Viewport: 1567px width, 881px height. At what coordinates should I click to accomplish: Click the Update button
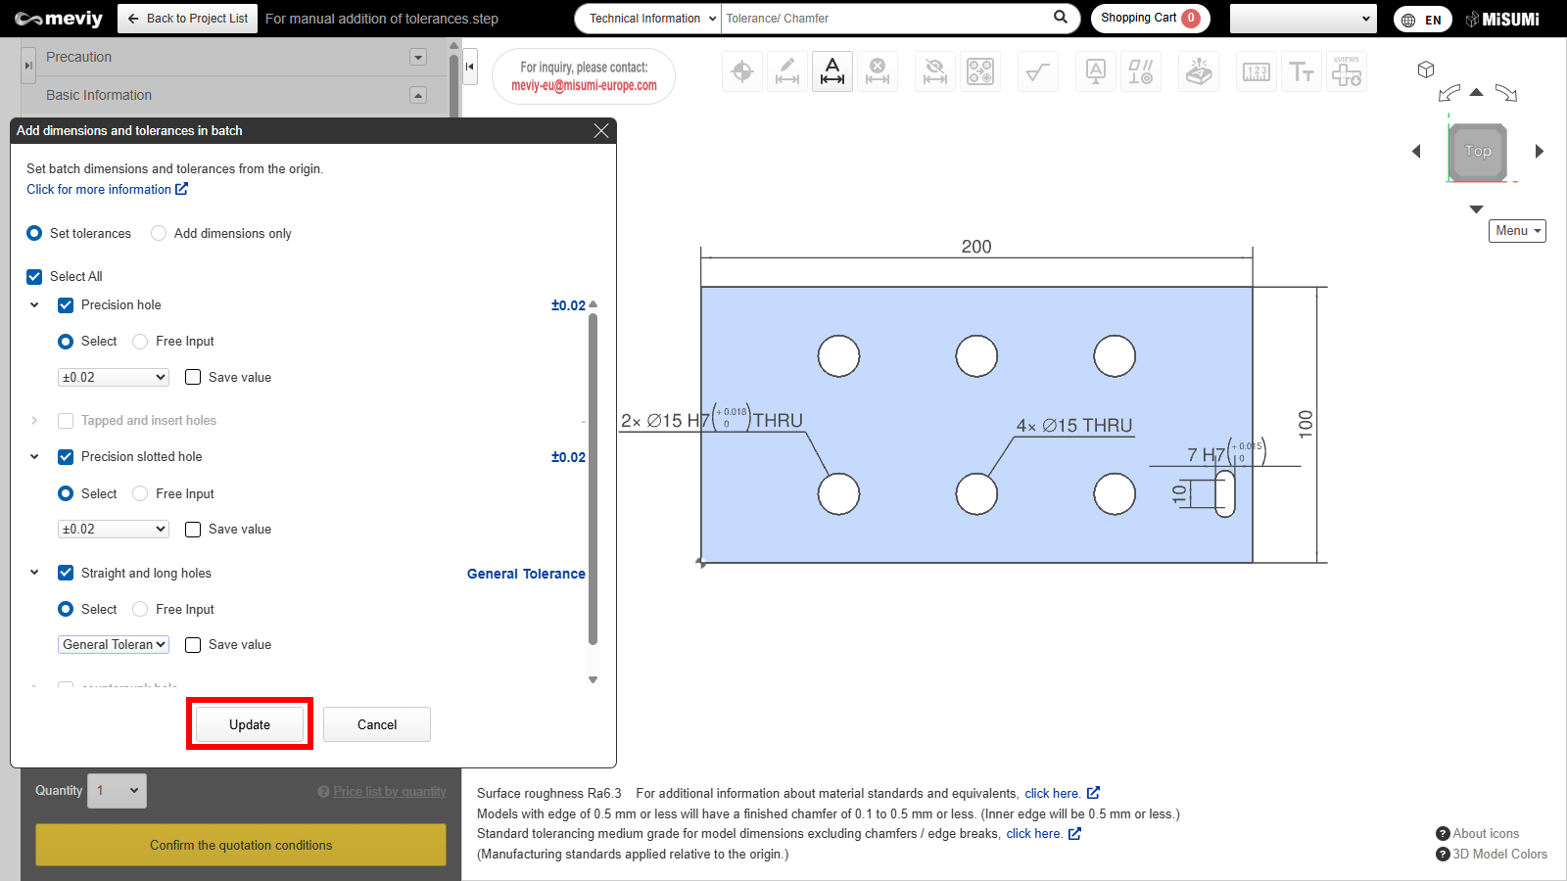click(250, 724)
